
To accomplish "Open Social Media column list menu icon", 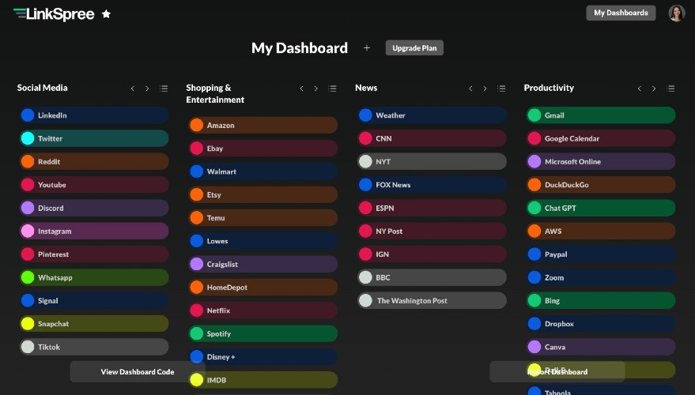I will 164,88.
